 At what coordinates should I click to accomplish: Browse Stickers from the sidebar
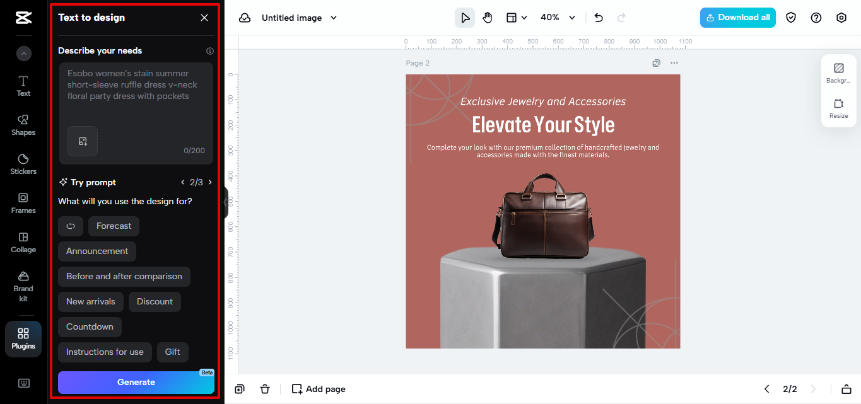pos(23,164)
